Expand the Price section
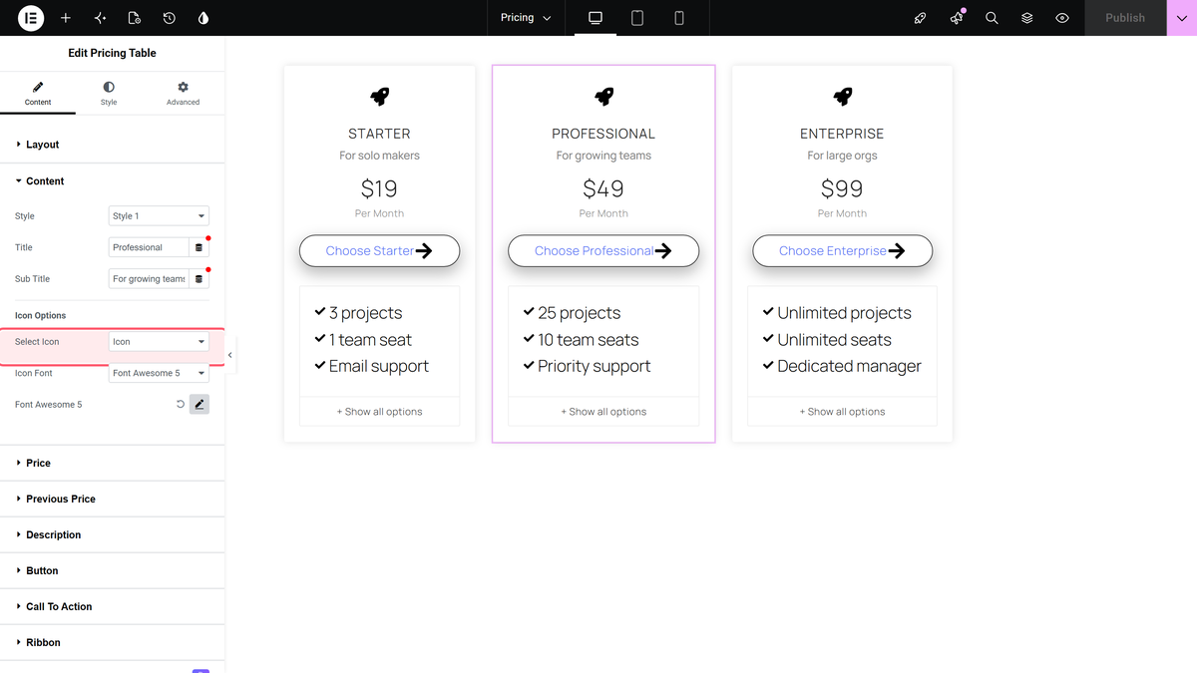This screenshot has height=673, width=1197. [113, 464]
